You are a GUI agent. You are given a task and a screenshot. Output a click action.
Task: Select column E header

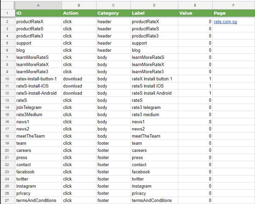pyautogui.click(x=195, y=5)
